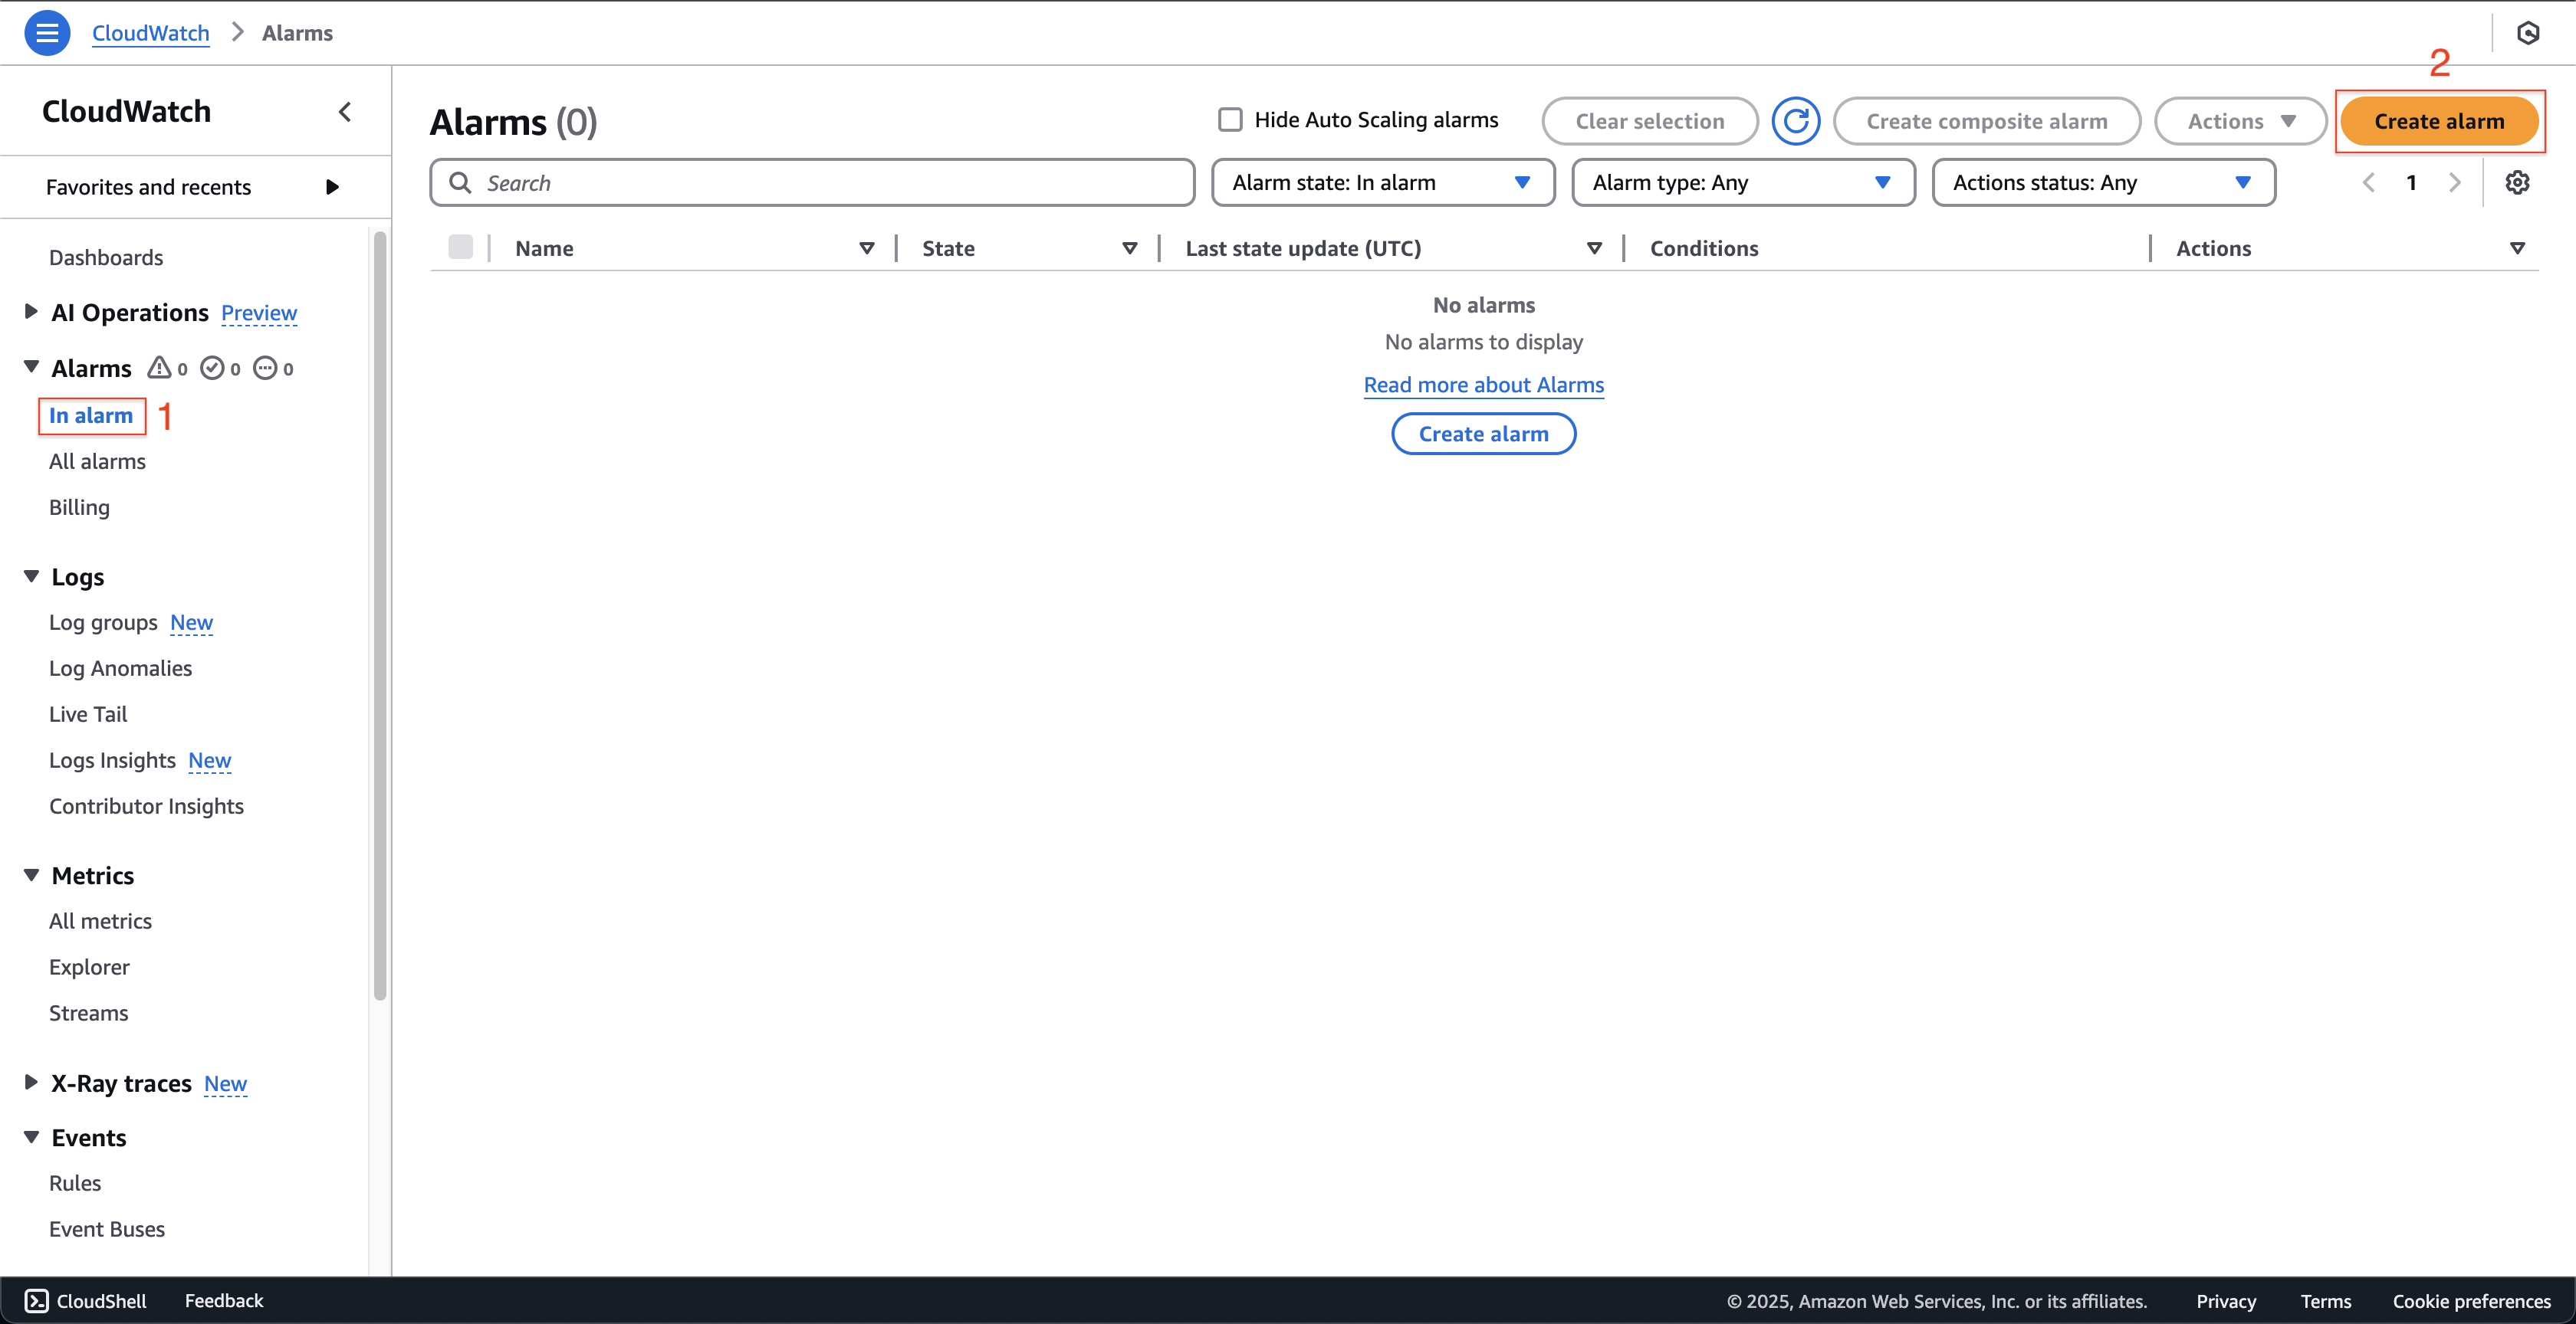Viewport: 2576px width, 1324px height.
Task: Toggle Hide Auto Scaling alarms checkbox
Action: pyautogui.click(x=1230, y=118)
